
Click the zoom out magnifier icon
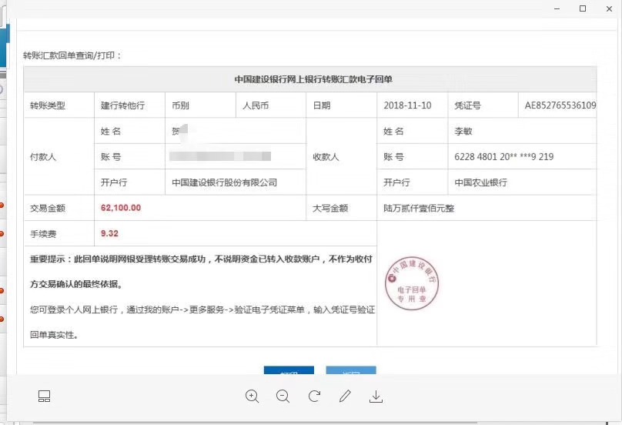283,396
